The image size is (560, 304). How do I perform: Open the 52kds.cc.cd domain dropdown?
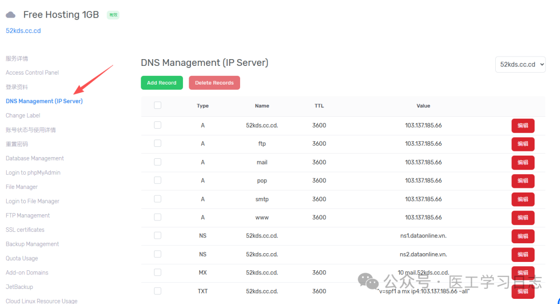pyautogui.click(x=520, y=64)
